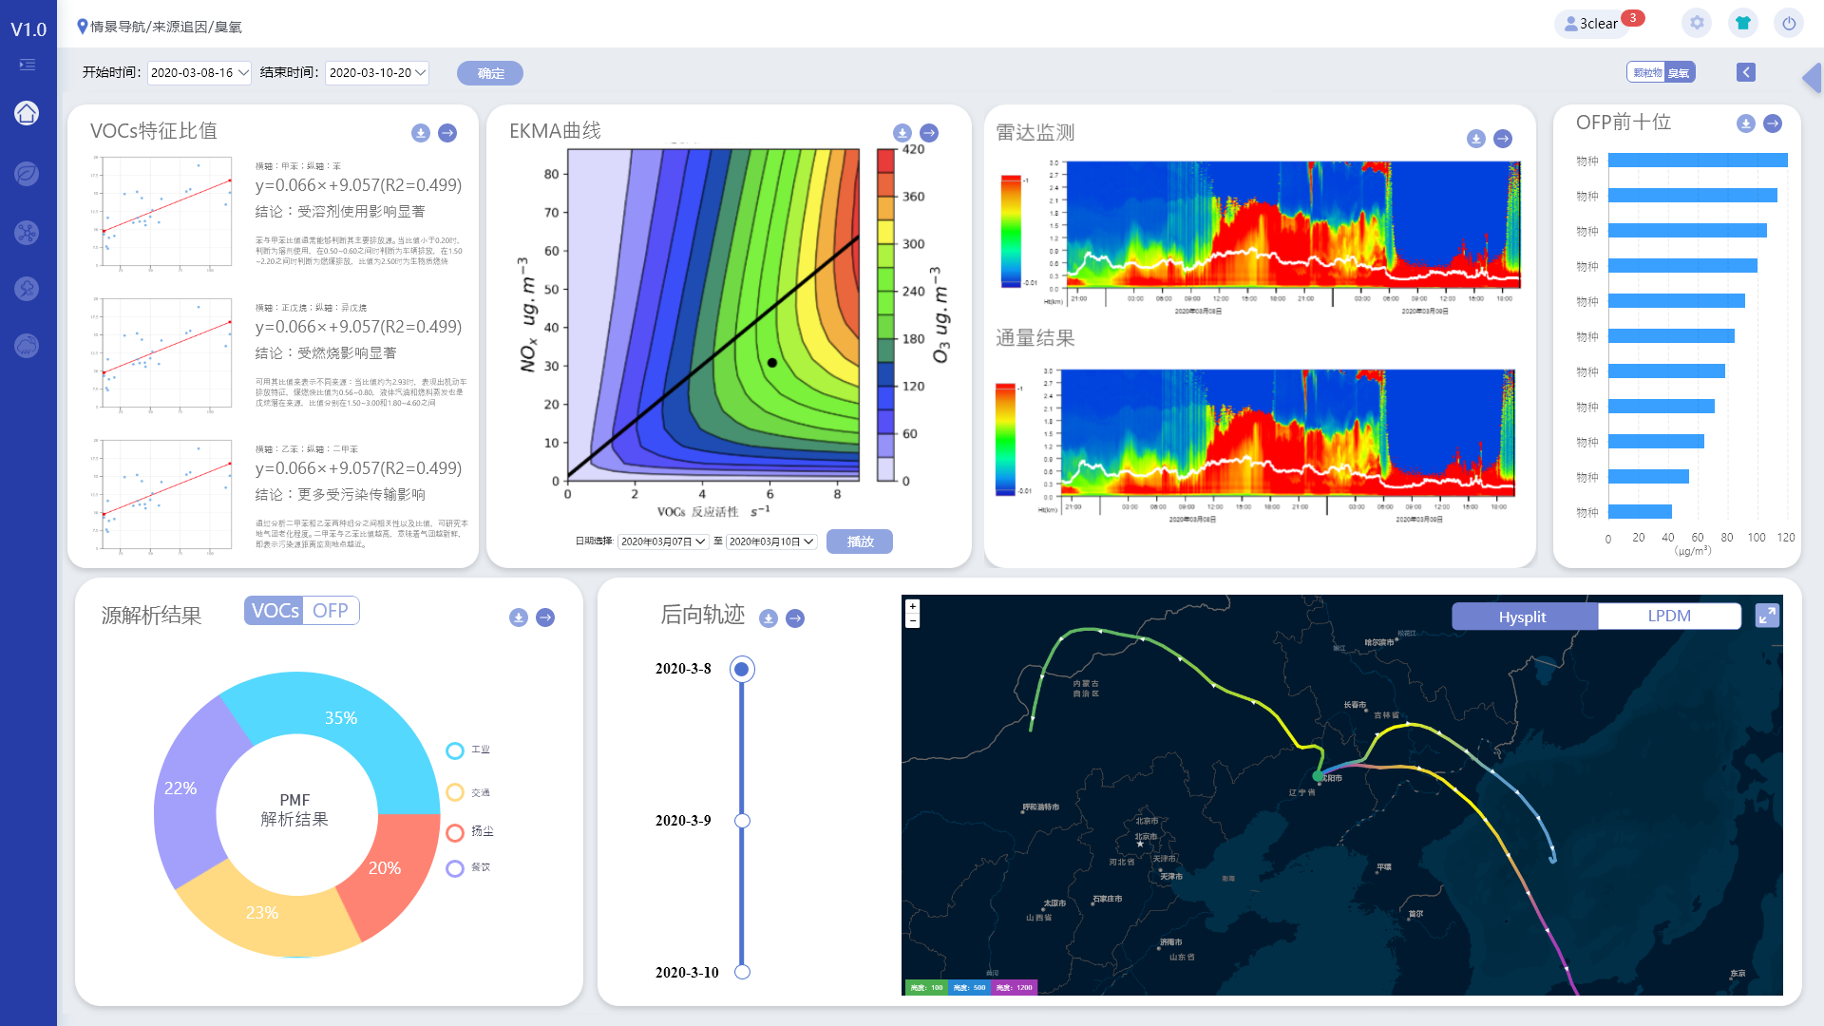Viewport: 1824px width, 1026px height.
Task: Select the 2020-3-10 timeline point
Action: tap(742, 972)
